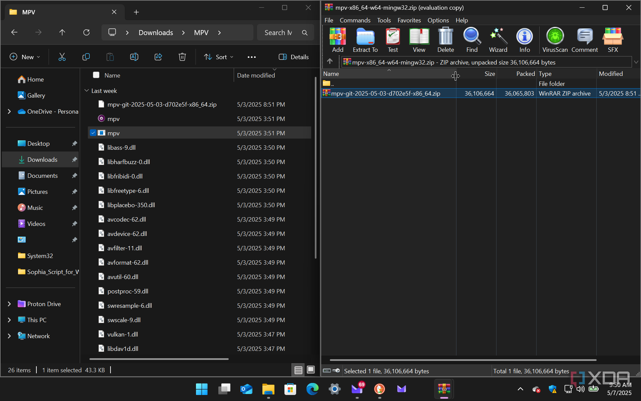Open the Tools menu in WinRAR
The image size is (641, 401).
(384, 20)
